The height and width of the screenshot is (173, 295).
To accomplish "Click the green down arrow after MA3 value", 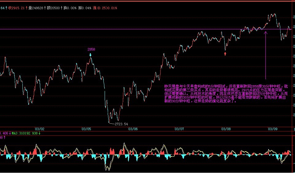I will [39, 133].
